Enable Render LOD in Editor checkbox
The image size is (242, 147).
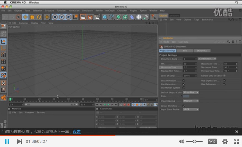pyautogui.click(x=225, y=75)
